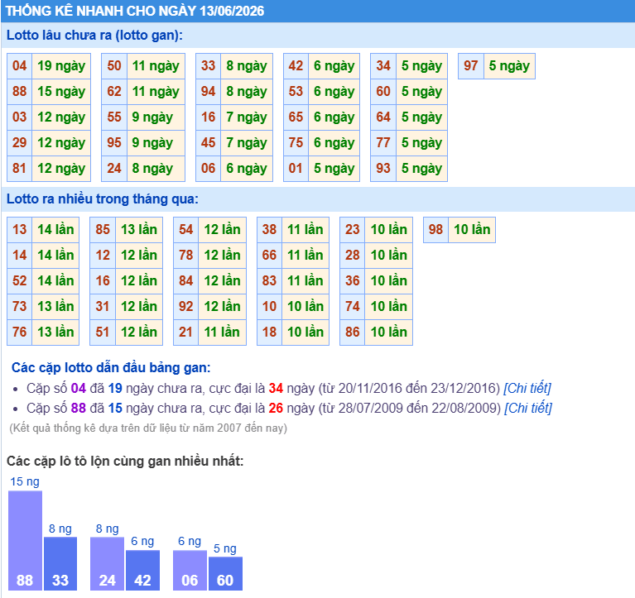Click the chart bar labeled 42
This screenshot has width=635, height=598.
click(x=143, y=570)
